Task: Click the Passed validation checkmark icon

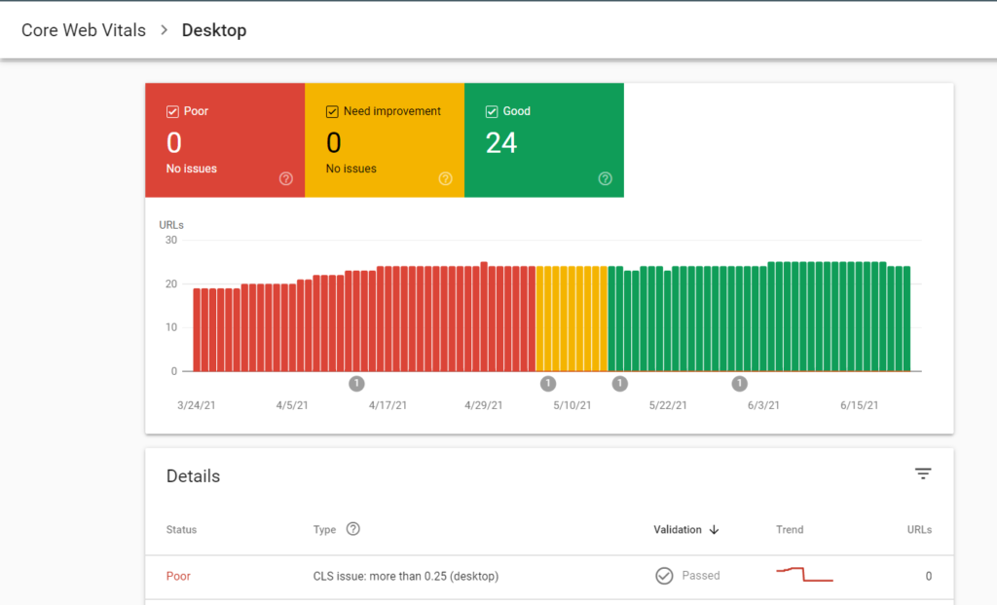Action: [664, 576]
